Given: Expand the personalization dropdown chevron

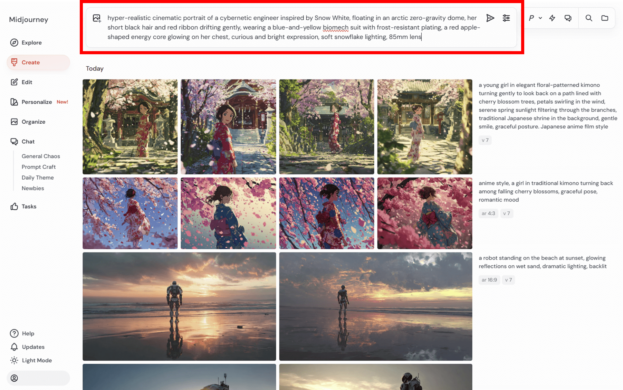Looking at the screenshot, I should coord(540,18).
